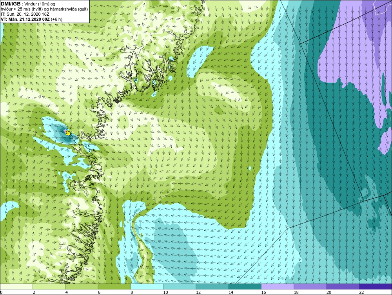Click the 18–20 m/s purple legend swatch

pos(310,286)
